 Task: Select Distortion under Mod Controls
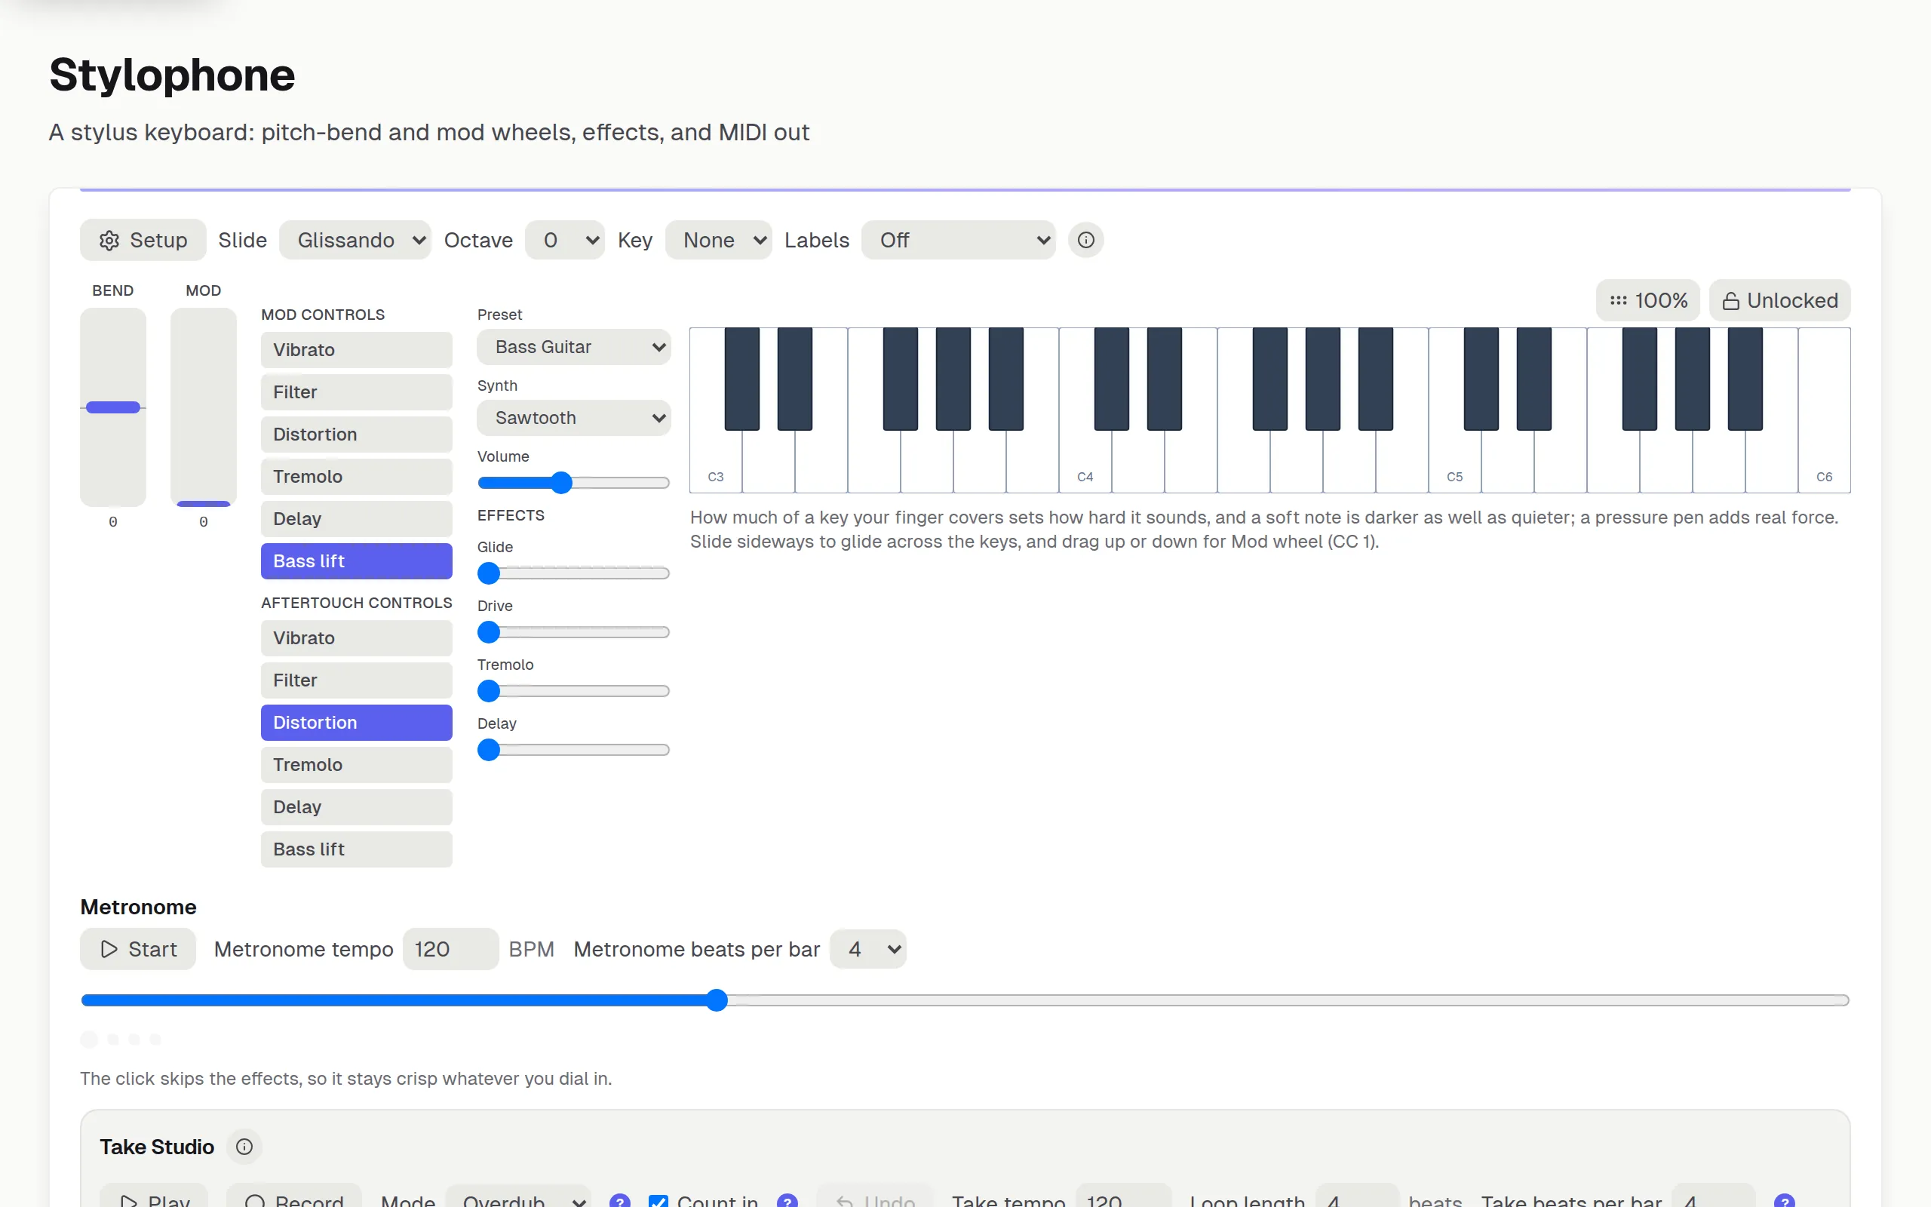(357, 435)
